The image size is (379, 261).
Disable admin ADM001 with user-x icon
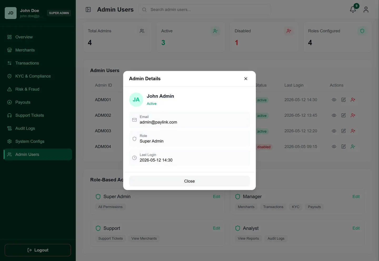pyautogui.click(x=353, y=100)
